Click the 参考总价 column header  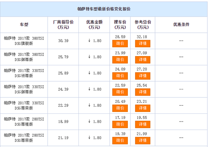[143, 25]
